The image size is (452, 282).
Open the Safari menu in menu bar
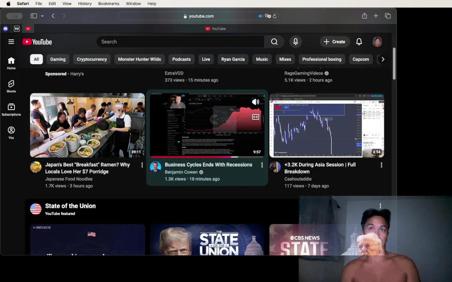(x=23, y=4)
